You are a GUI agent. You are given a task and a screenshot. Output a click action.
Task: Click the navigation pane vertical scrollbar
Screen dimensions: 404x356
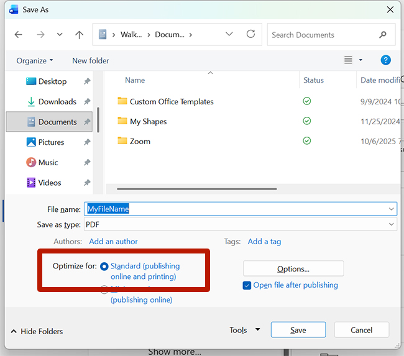(x=98, y=120)
